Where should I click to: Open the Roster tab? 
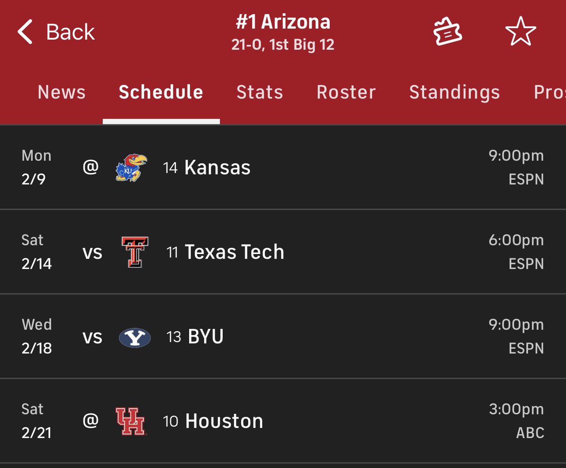346,92
